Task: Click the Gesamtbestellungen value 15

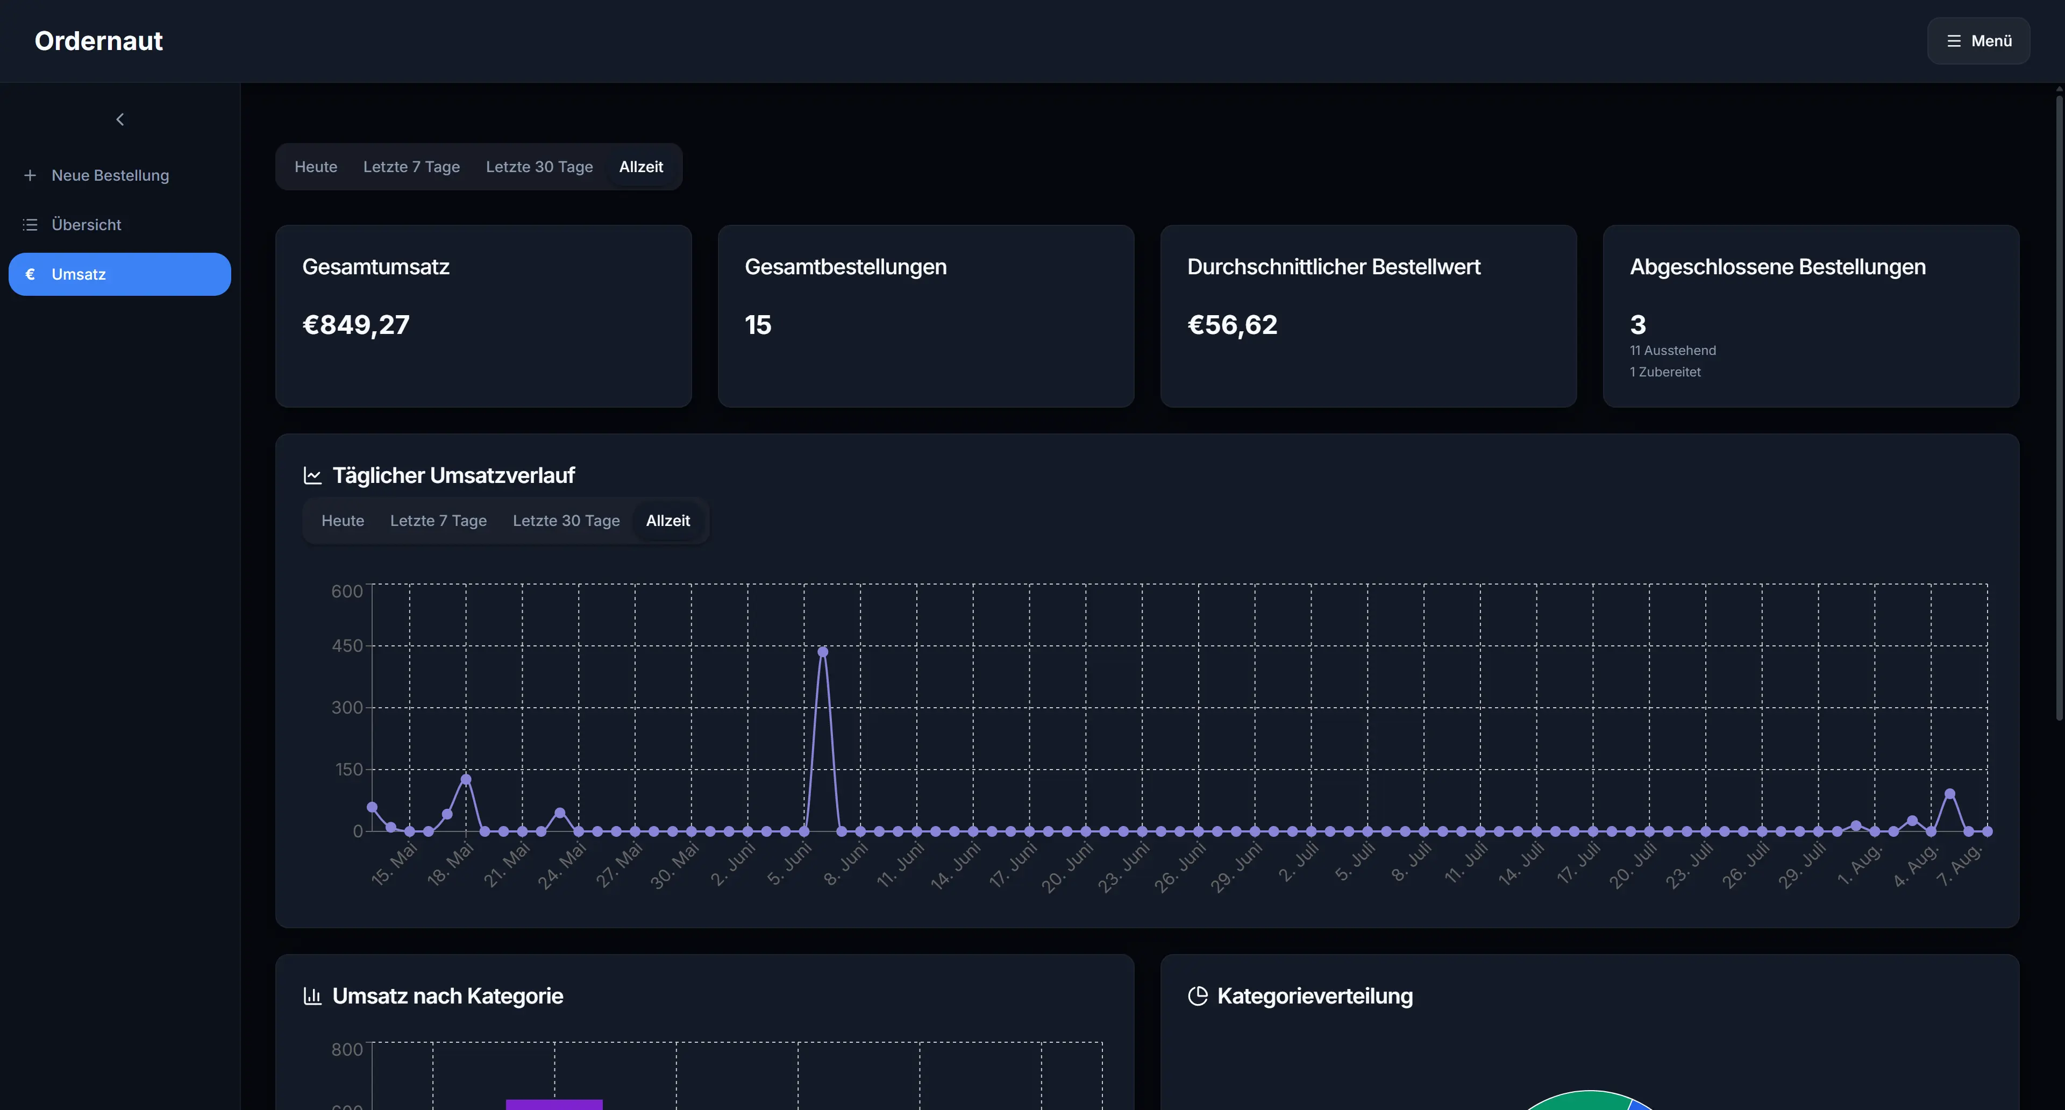Action: pyautogui.click(x=758, y=325)
